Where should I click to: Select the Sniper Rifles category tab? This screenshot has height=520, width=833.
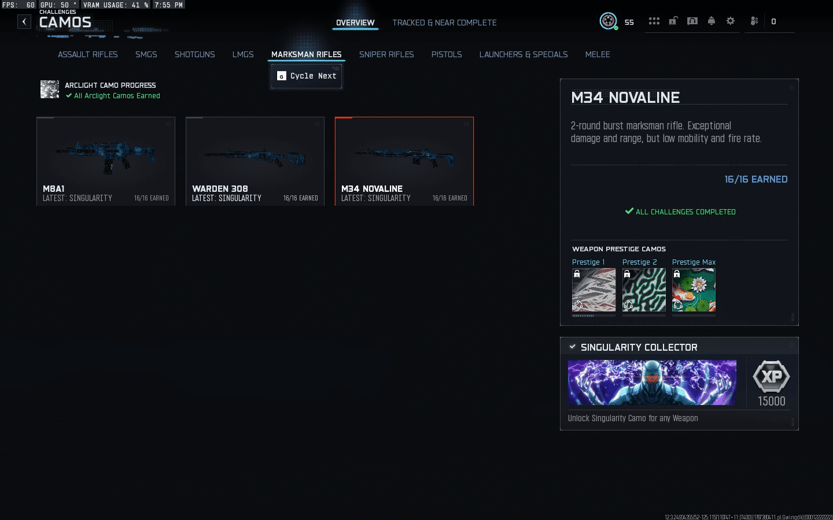386,54
